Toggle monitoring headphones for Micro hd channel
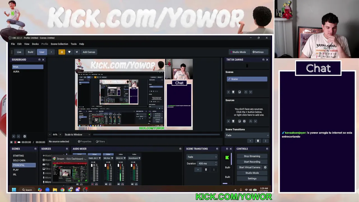 [x=123, y=184]
